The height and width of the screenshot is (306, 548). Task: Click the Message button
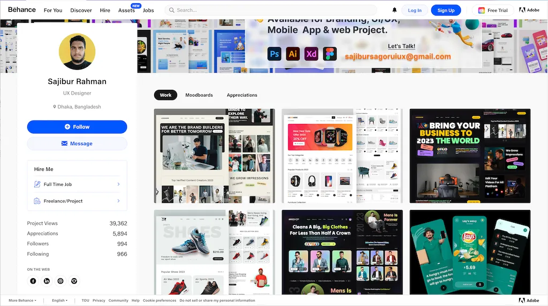coord(77,144)
